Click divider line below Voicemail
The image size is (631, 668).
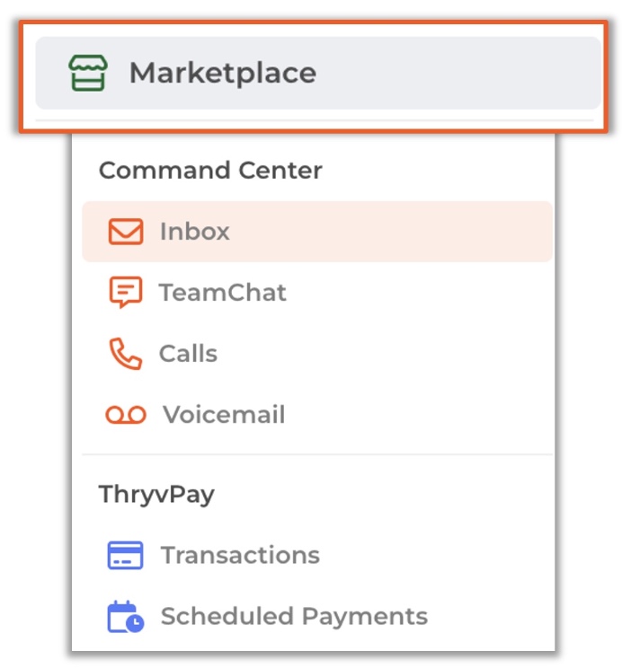317,454
